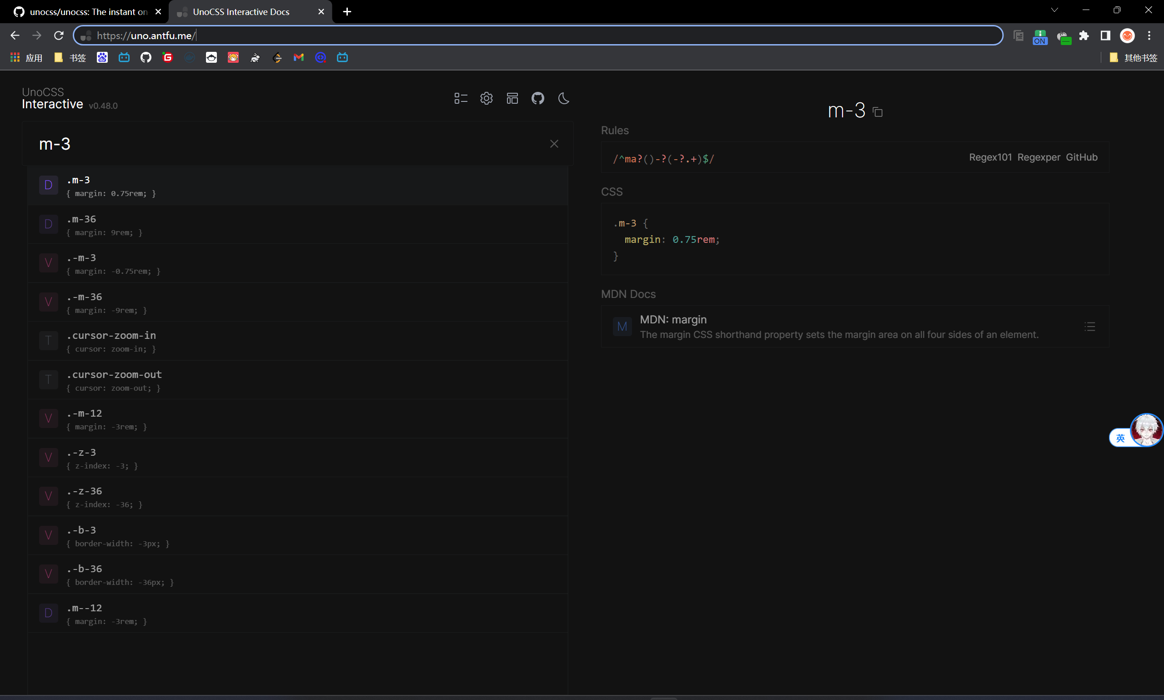Open the settings gear icon
The image size is (1164, 700).
[487, 98]
